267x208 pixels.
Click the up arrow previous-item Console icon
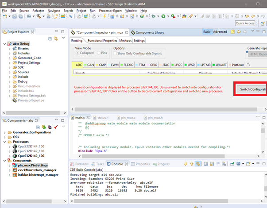coord(192,164)
